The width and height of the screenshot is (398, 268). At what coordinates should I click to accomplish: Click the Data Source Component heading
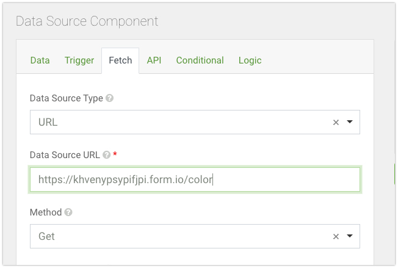[87, 21]
